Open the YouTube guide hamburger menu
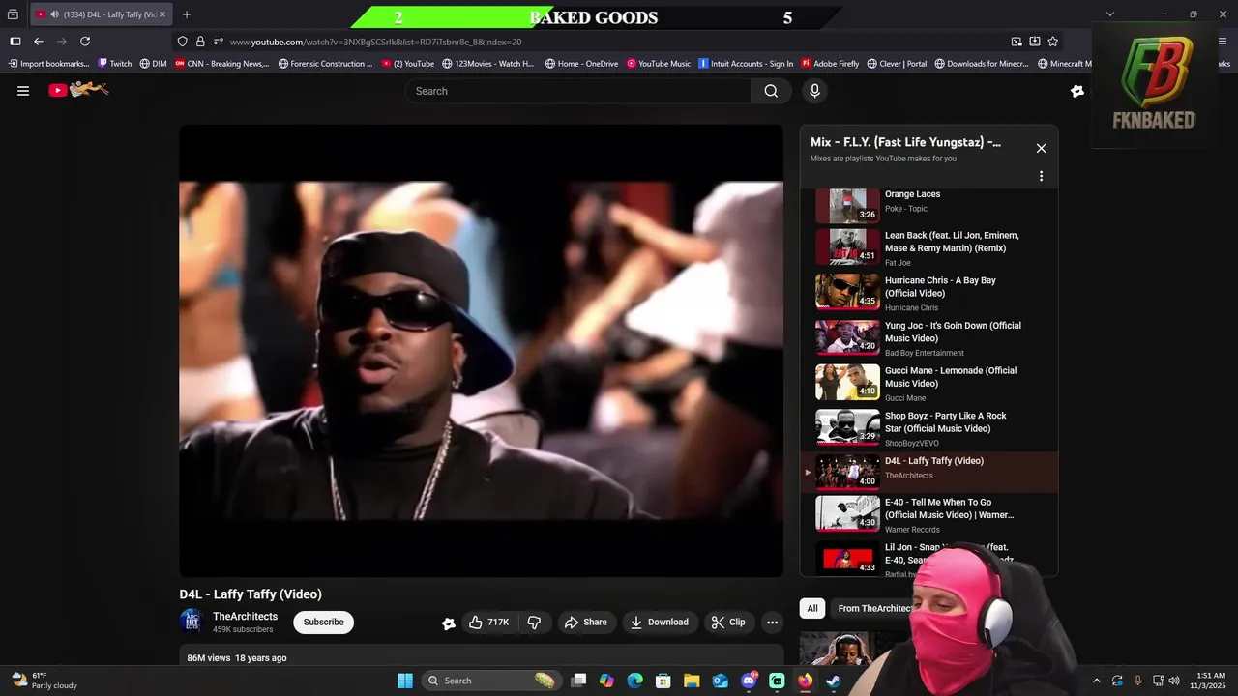 point(23,91)
